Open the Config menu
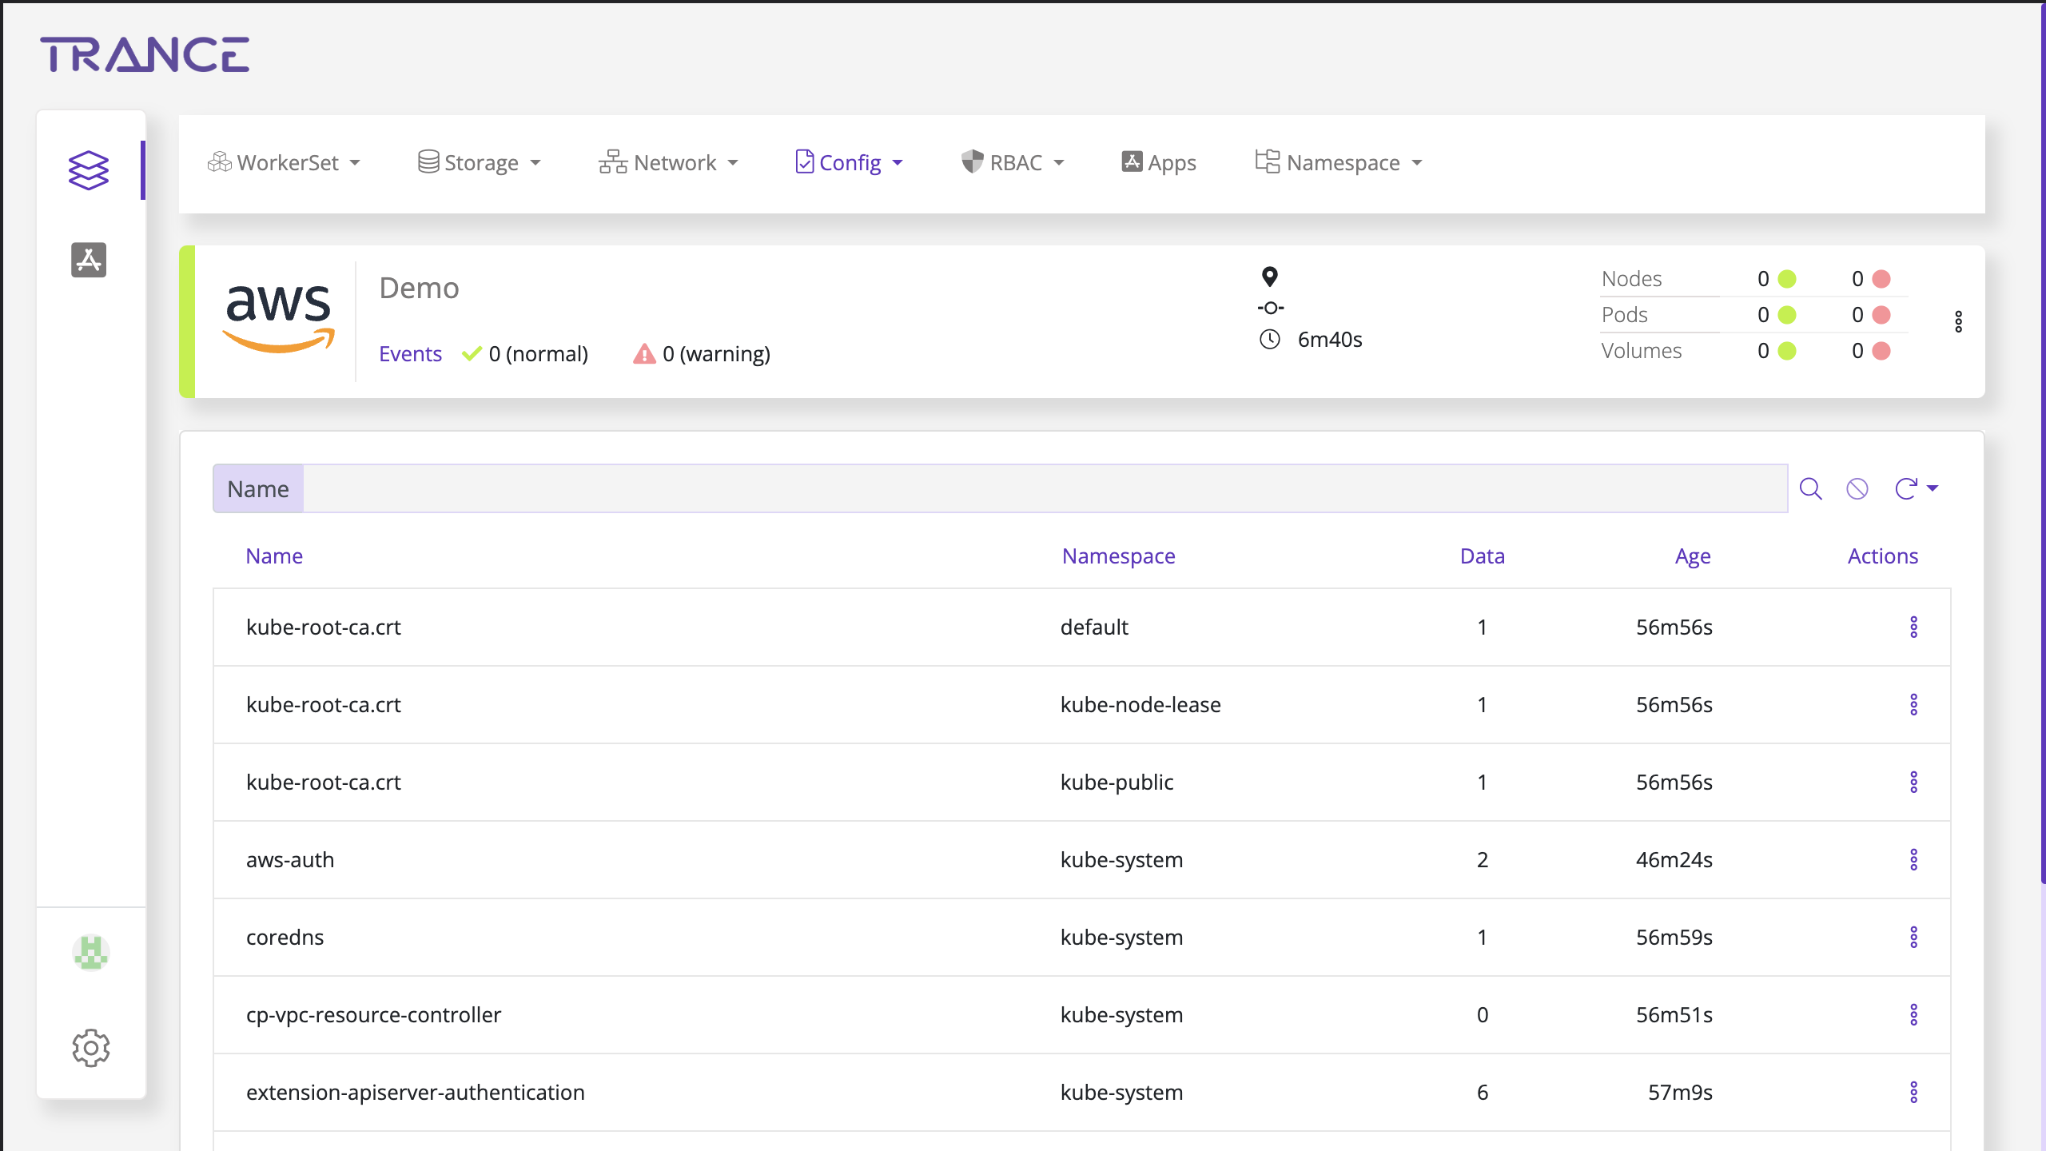This screenshot has width=2046, height=1151. pos(850,163)
